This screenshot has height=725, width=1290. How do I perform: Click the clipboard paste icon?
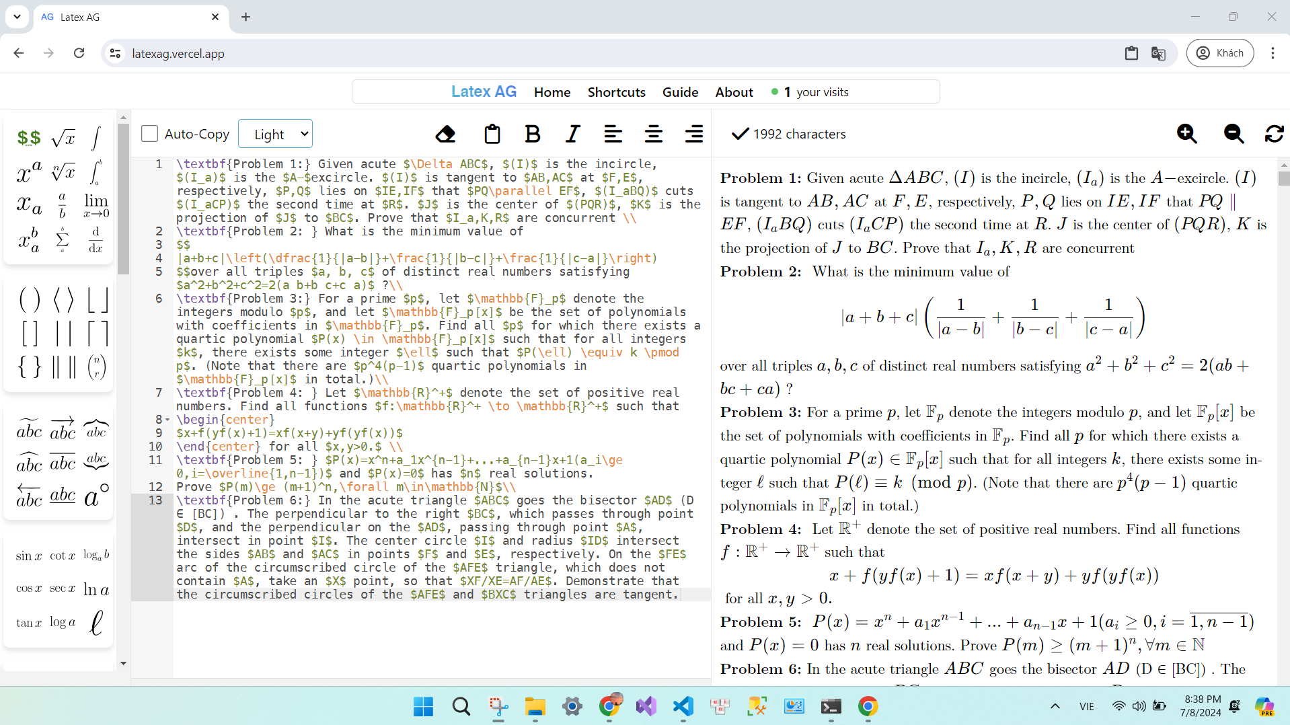point(492,134)
